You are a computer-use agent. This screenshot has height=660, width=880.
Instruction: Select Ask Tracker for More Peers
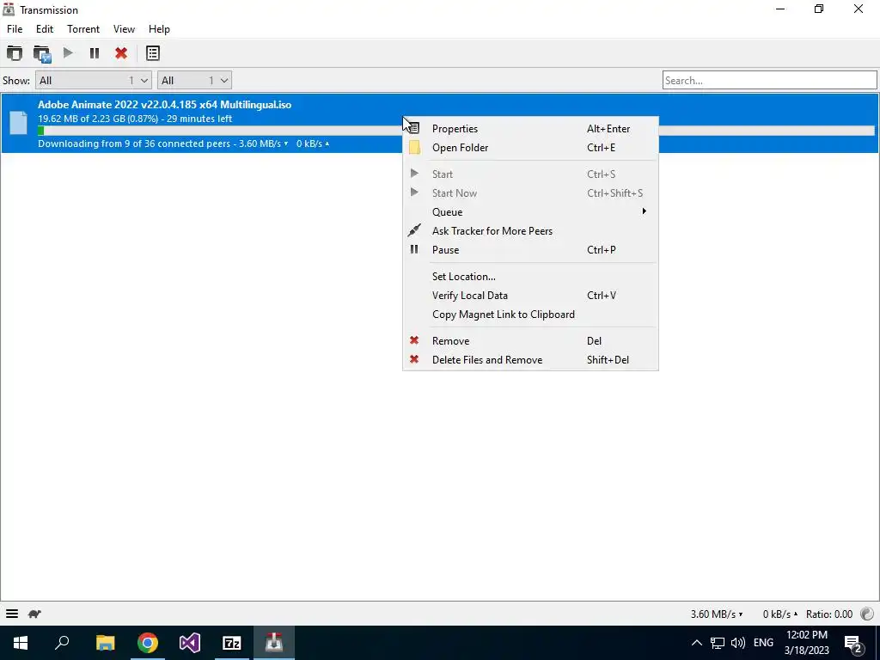(x=530, y=230)
